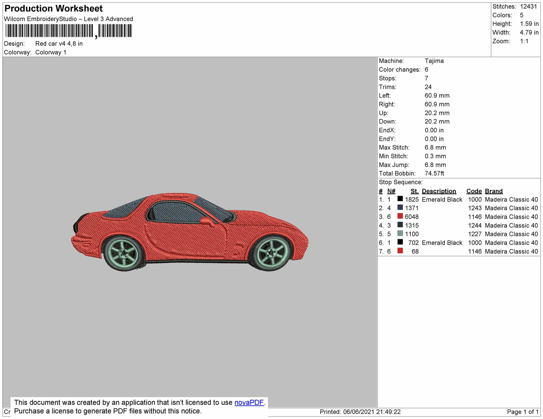Click 'Wilcom EmbroideryStudio – Level 3 Advanced' text
The width and height of the screenshot is (543, 419).
68,19
